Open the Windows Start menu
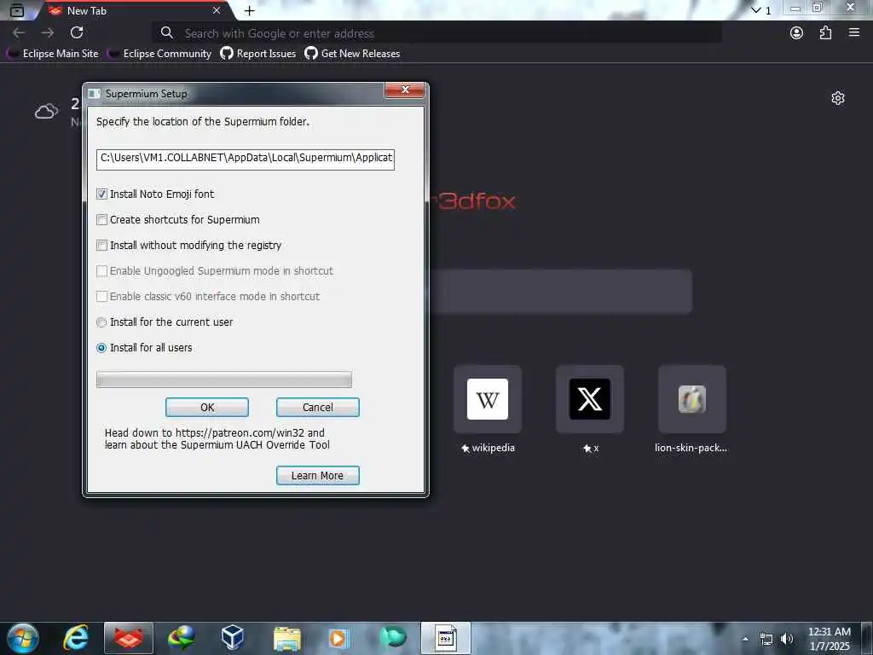 (x=23, y=638)
